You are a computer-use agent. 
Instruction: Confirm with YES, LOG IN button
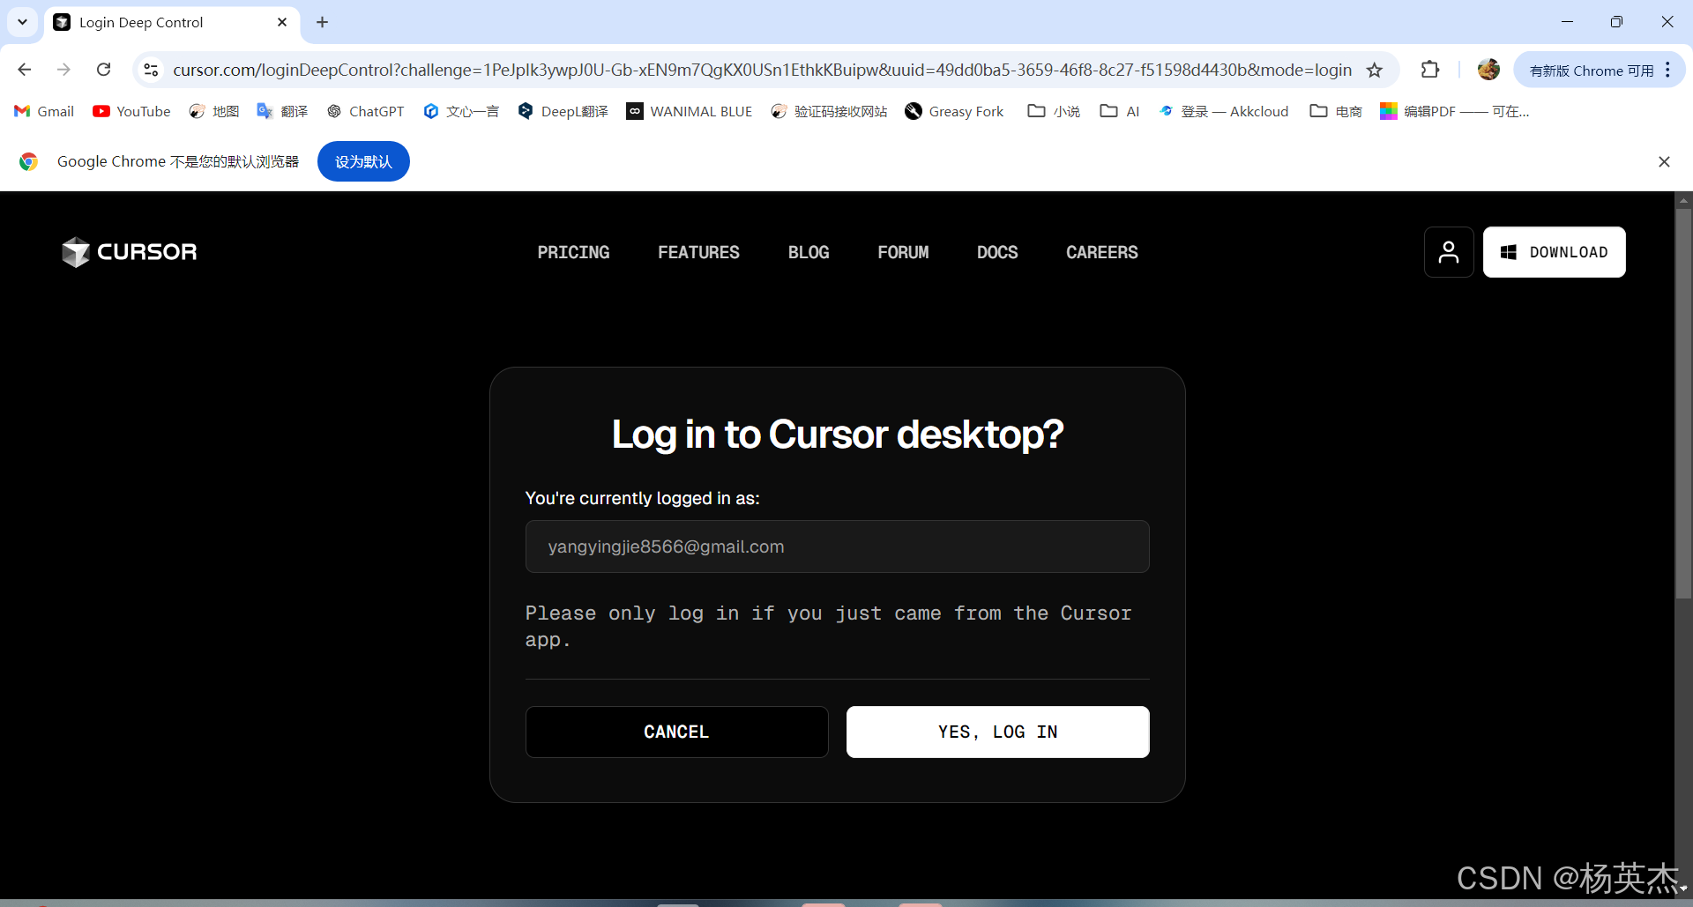click(997, 732)
